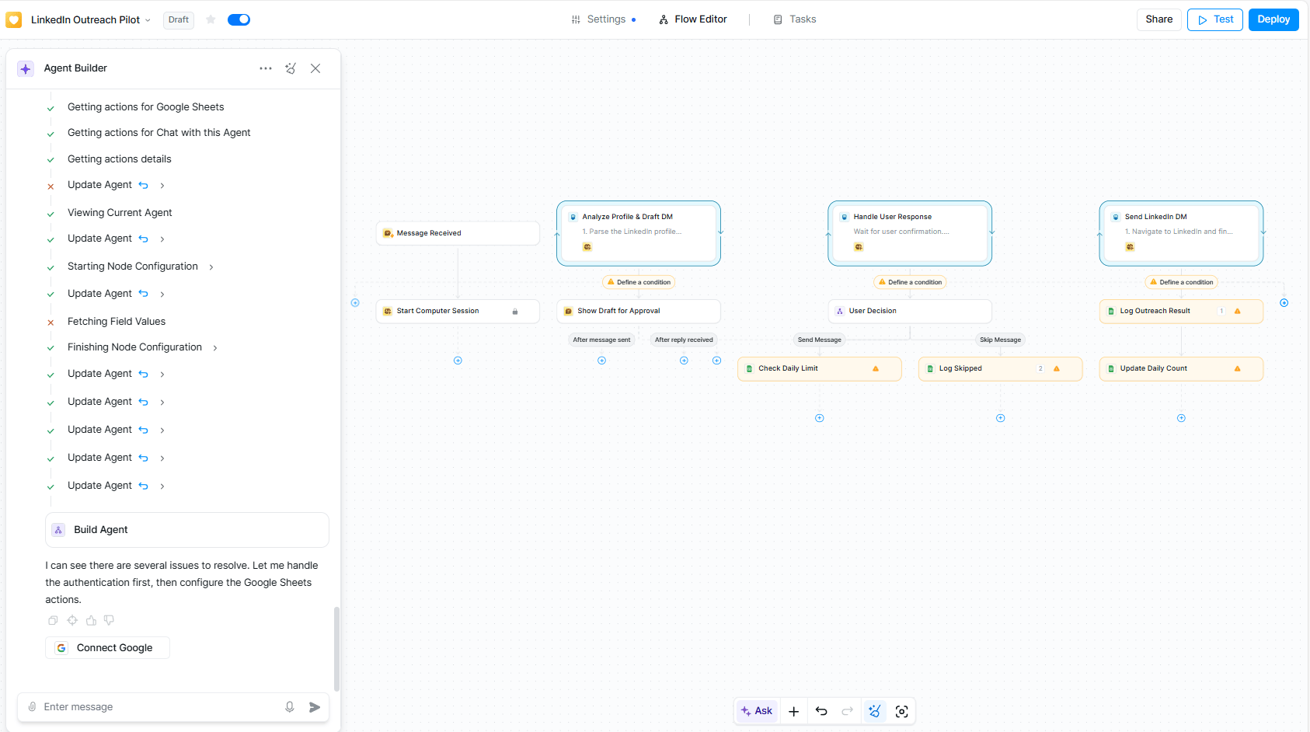Toggle the auto-layout tidy icon in bottom toolbar

pos(875,711)
